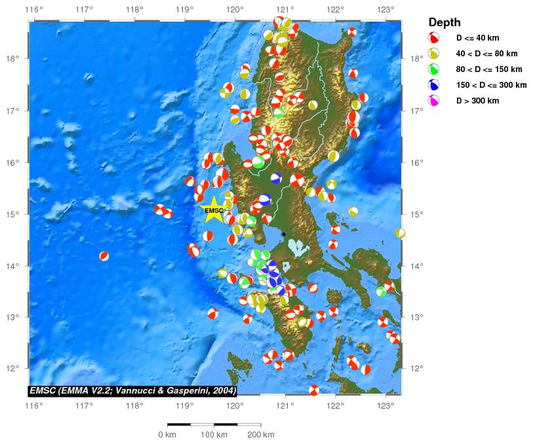Click the green beachball icon in Depth legend
Image resolution: width=533 pixels, height=444 pixels.
pos(433,69)
